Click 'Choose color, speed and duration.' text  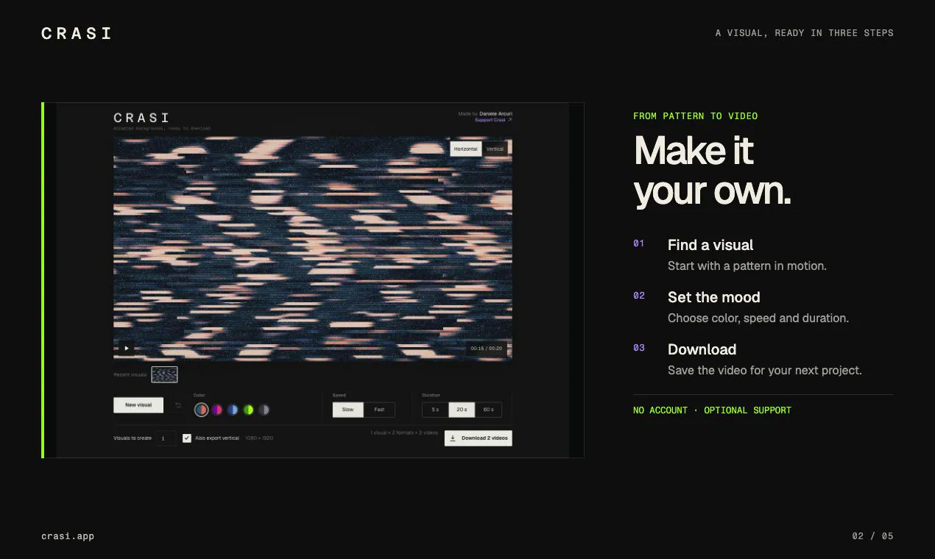click(758, 318)
